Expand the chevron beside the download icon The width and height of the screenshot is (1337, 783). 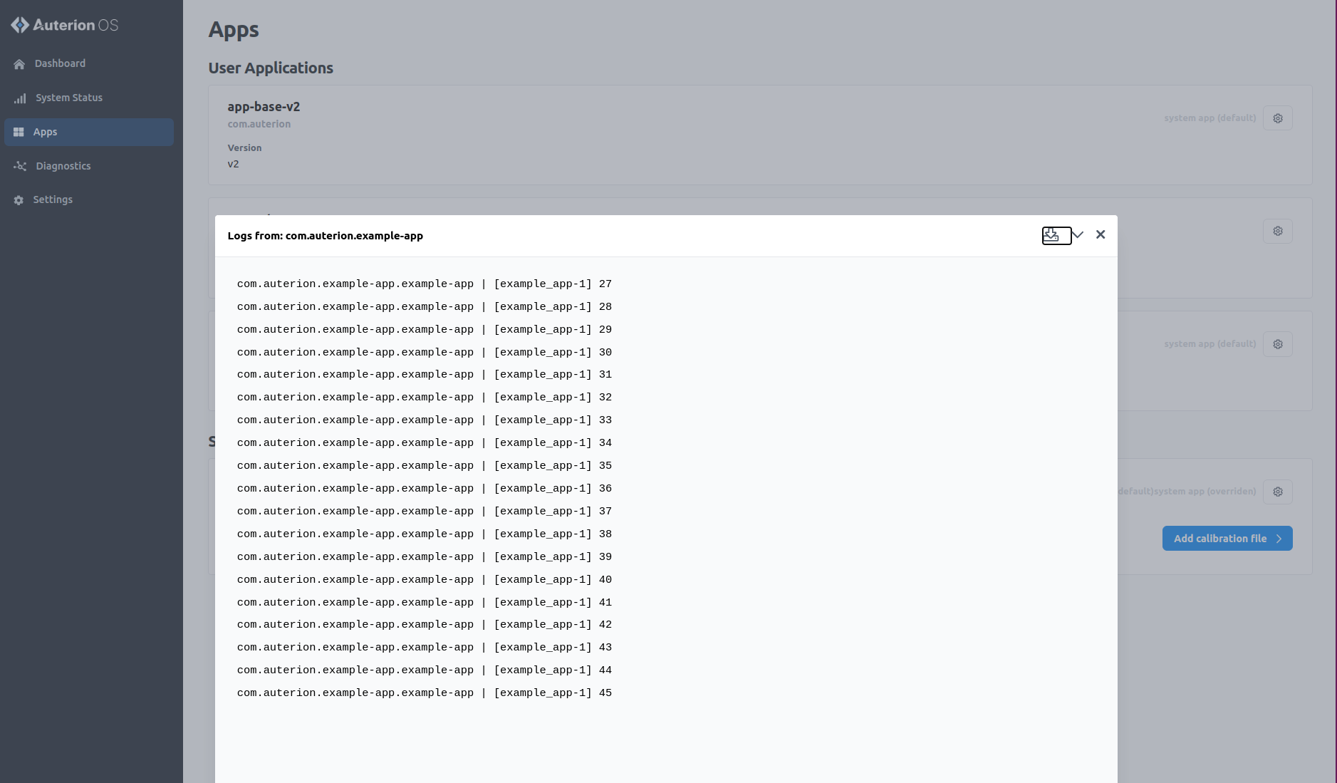(1078, 235)
